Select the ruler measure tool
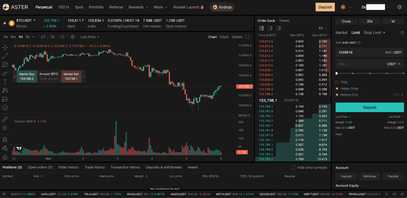This screenshot has height=198, width=407. click(x=5, y=119)
